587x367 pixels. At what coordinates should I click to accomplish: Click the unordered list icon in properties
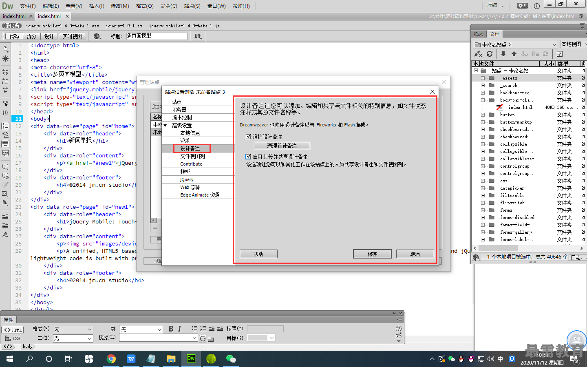[x=194, y=329]
